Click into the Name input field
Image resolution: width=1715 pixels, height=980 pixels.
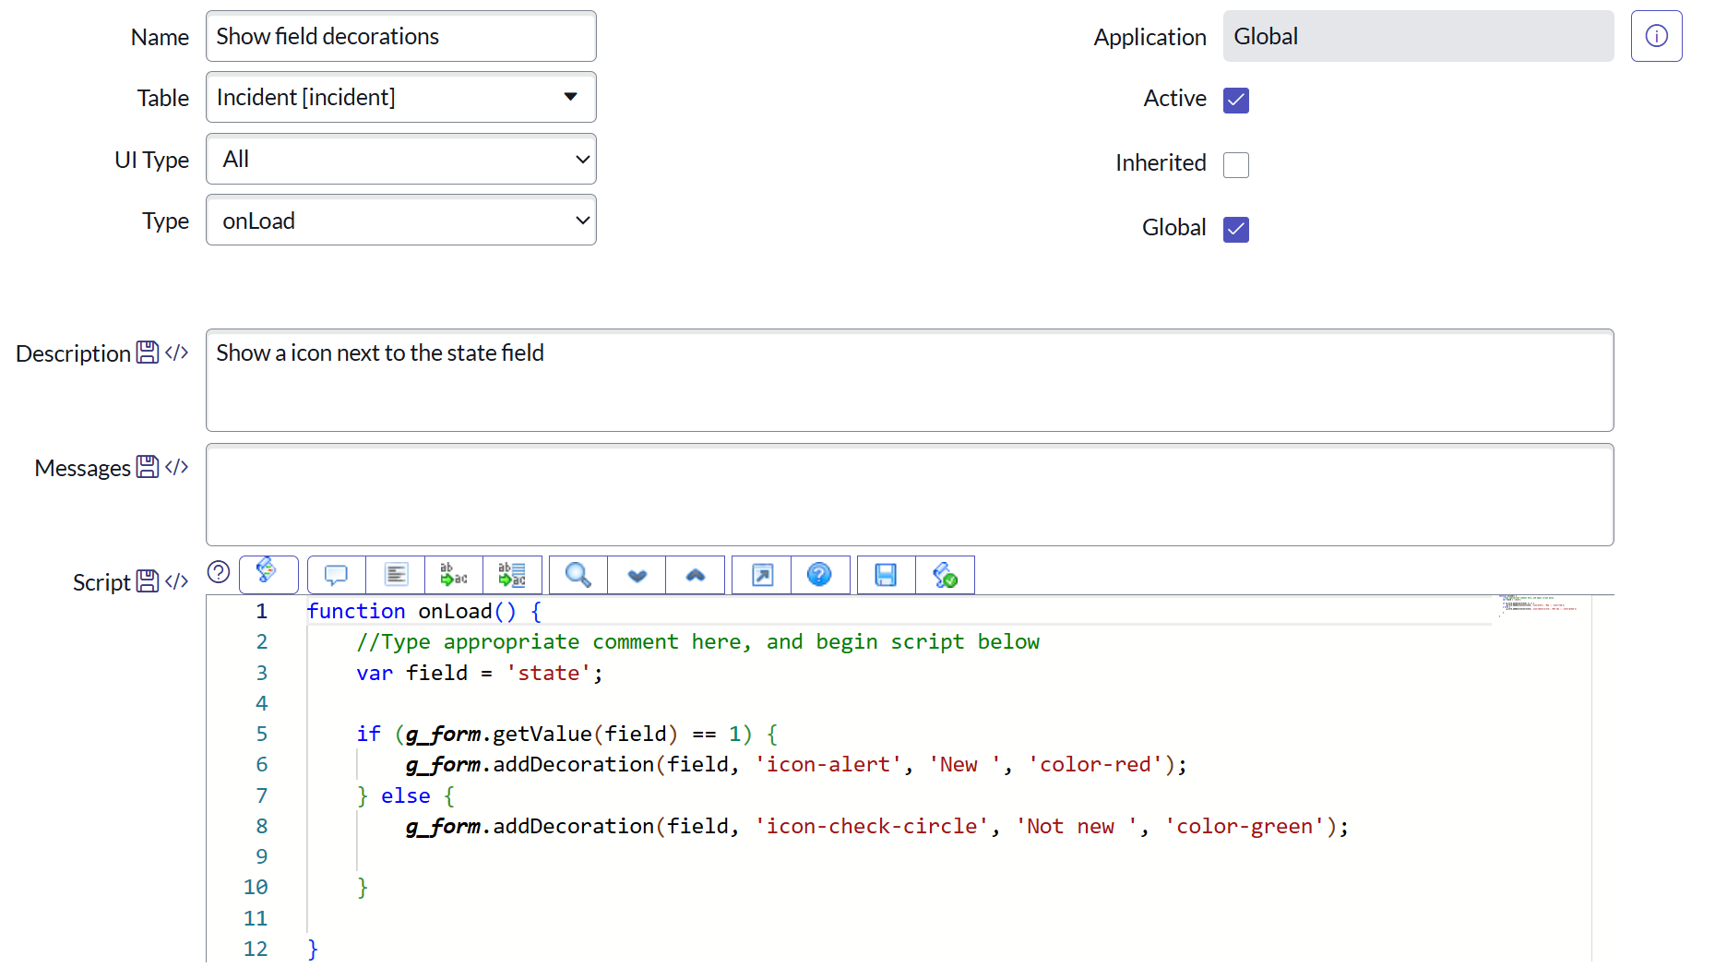pyautogui.click(x=400, y=36)
